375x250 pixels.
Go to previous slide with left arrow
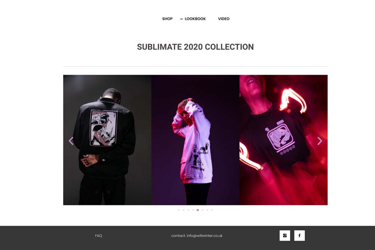tap(71, 141)
